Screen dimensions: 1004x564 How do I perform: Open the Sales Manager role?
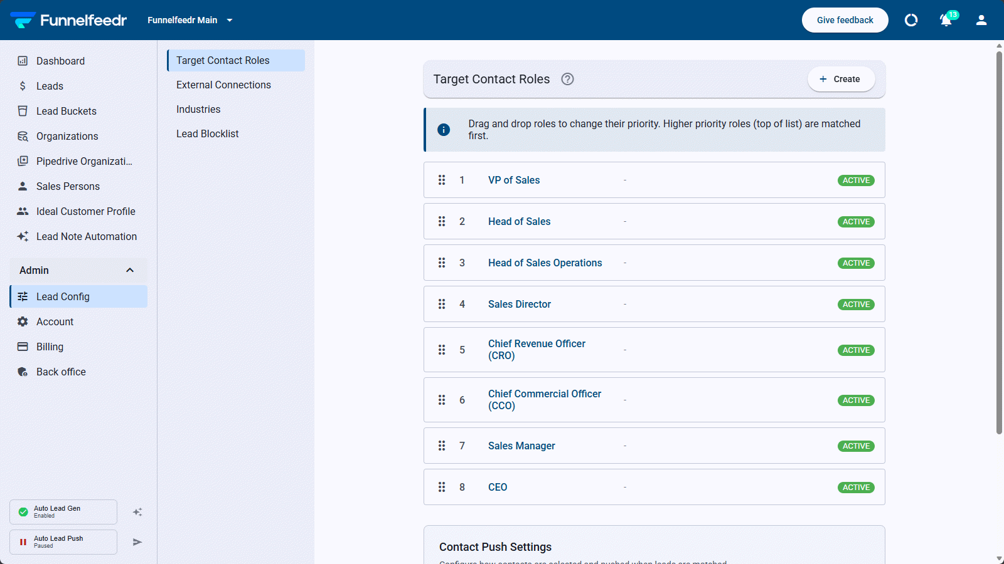coord(521,446)
